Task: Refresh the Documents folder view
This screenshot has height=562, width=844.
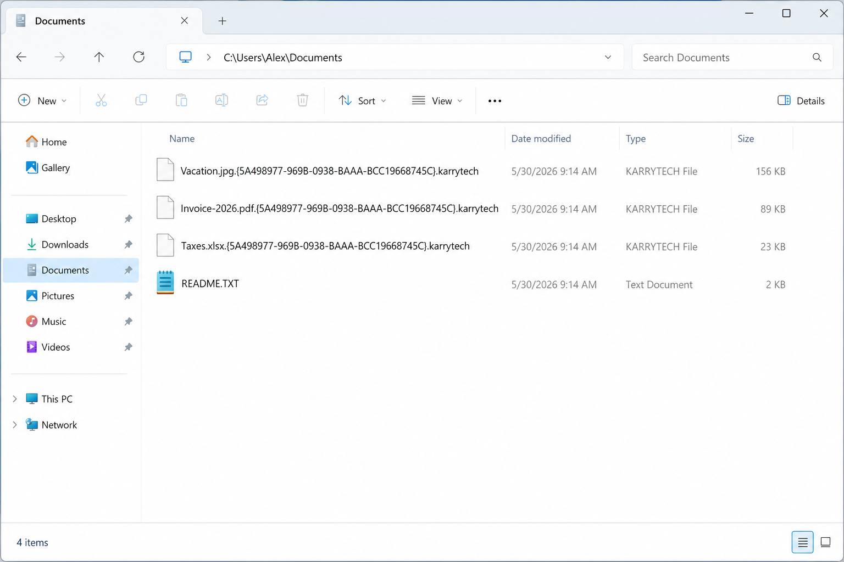Action: 139,57
